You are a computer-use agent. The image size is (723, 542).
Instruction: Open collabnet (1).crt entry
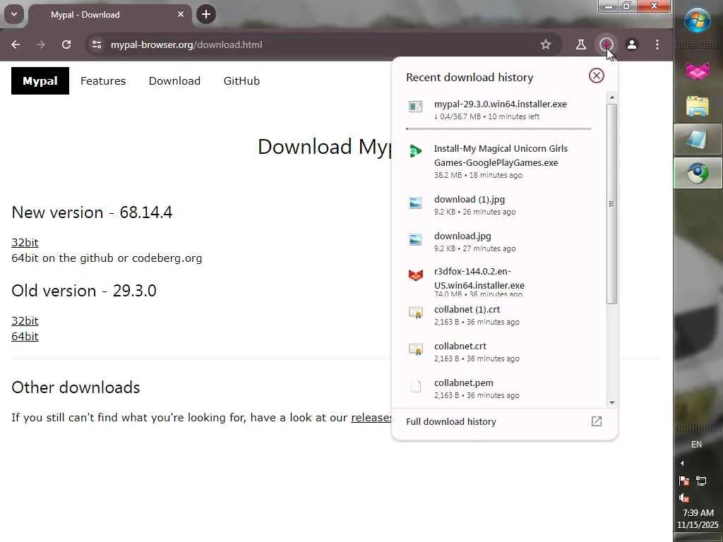click(499, 315)
